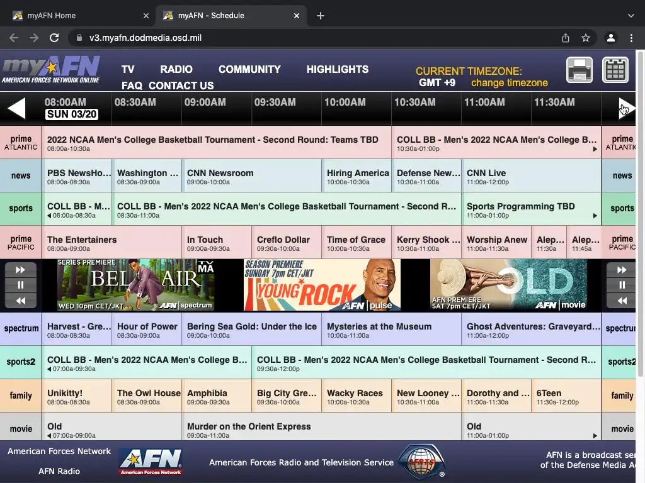Open Sports Programming TBD listing
Screen dimensions: 645x483
532,209
